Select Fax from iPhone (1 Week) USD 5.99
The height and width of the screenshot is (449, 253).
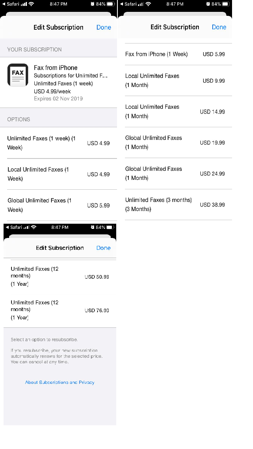click(175, 54)
